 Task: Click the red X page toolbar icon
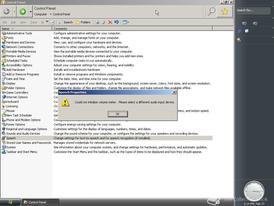[x=53, y=22]
